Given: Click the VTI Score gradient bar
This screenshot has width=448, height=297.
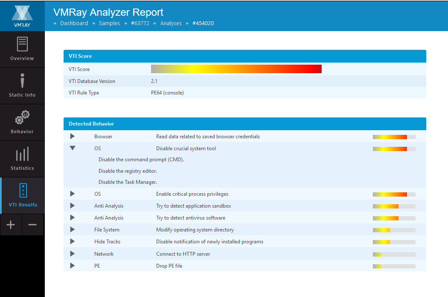Looking at the screenshot, I should point(236,69).
